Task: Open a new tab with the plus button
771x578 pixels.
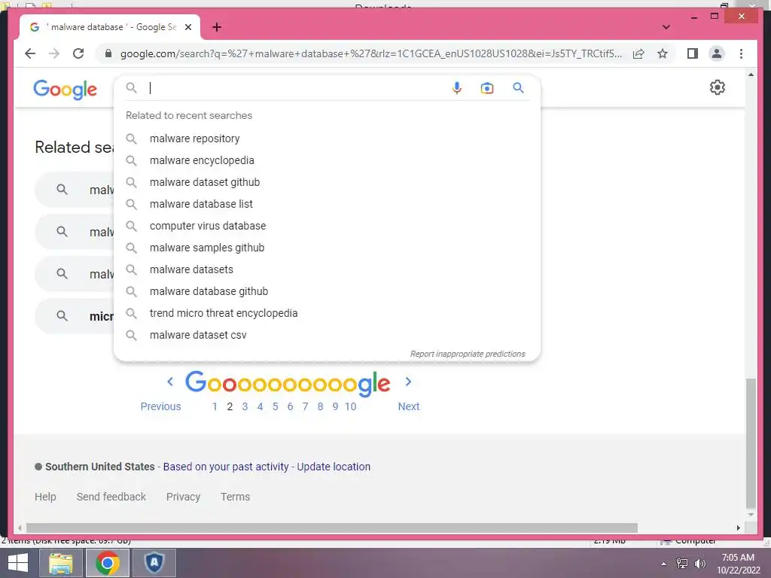Action: click(216, 27)
